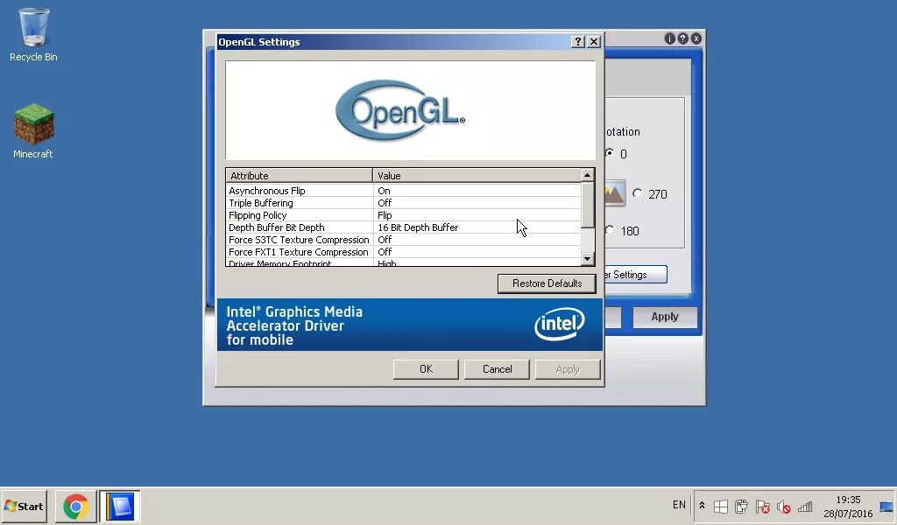
Task: Click the Show desktop monitor icon
Action: (886, 506)
